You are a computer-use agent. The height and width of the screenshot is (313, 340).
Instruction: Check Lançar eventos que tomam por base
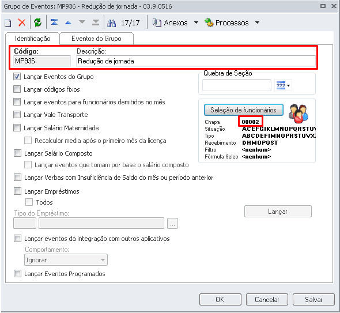tap(28, 165)
